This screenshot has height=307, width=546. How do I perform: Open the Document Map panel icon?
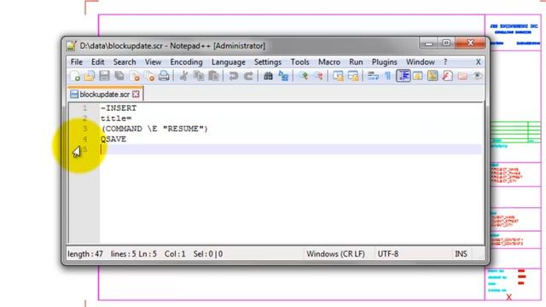433,76
